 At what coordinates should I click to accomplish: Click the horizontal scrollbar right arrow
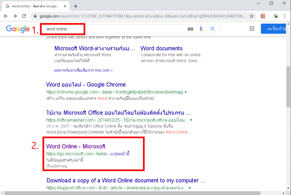point(284,193)
